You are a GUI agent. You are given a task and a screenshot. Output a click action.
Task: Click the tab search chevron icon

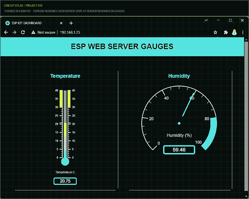(x=206, y=20)
